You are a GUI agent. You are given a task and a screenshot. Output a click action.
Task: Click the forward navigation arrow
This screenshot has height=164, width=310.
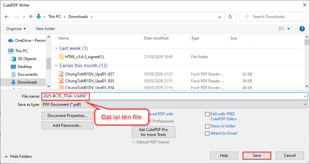coord(16,17)
